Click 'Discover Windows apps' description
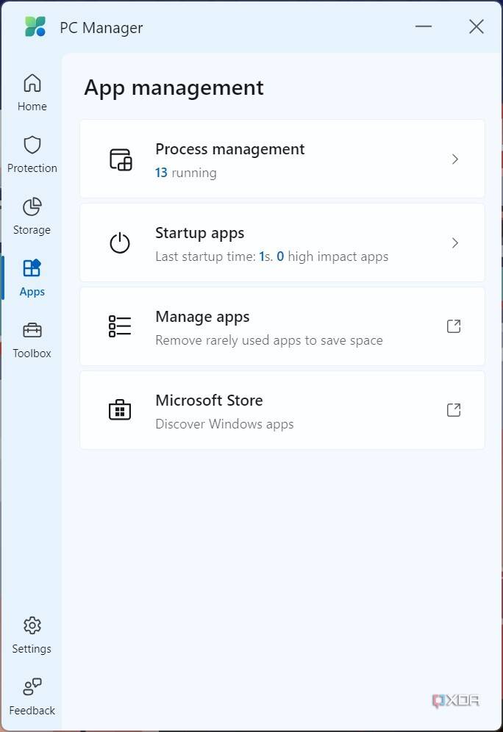 click(x=224, y=424)
